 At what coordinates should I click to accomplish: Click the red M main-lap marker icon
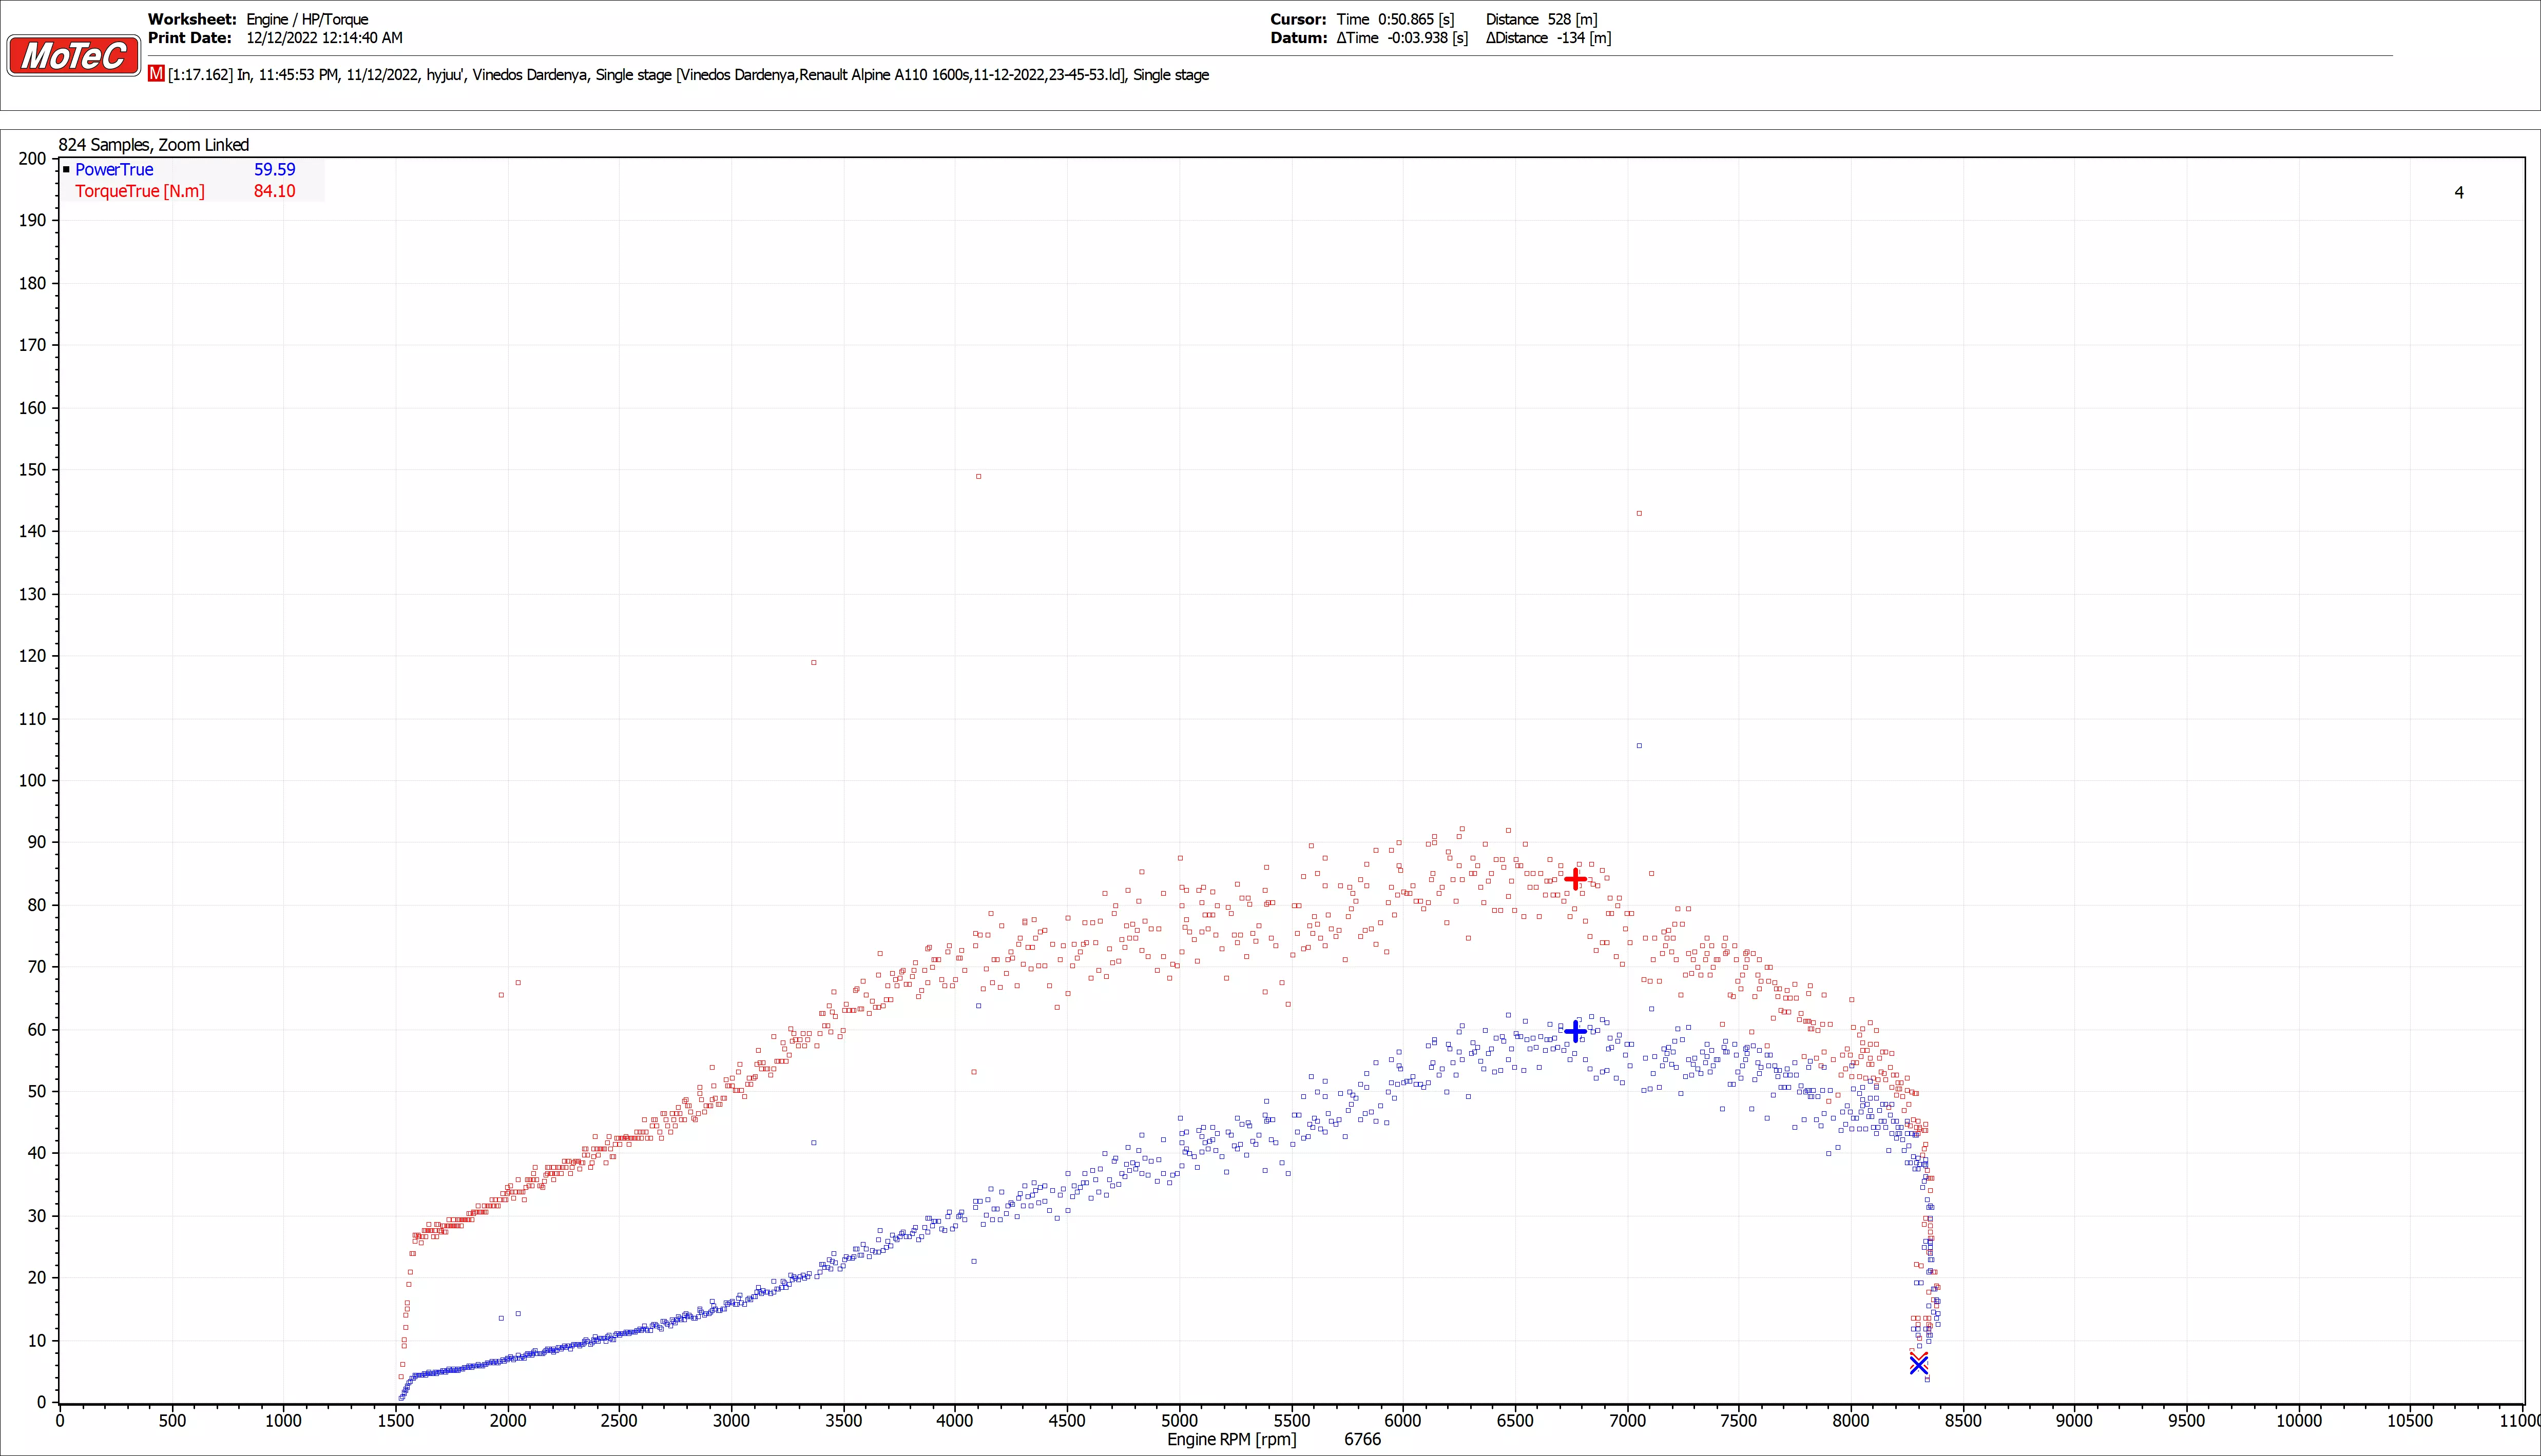(x=156, y=74)
